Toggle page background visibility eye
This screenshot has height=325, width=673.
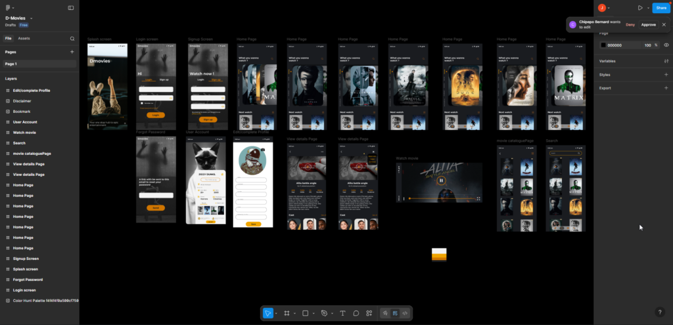pyautogui.click(x=666, y=45)
